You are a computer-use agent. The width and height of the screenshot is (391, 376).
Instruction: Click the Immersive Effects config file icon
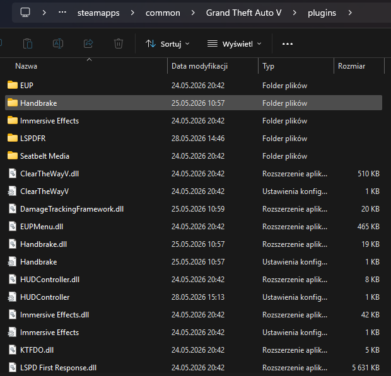coord(12,332)
